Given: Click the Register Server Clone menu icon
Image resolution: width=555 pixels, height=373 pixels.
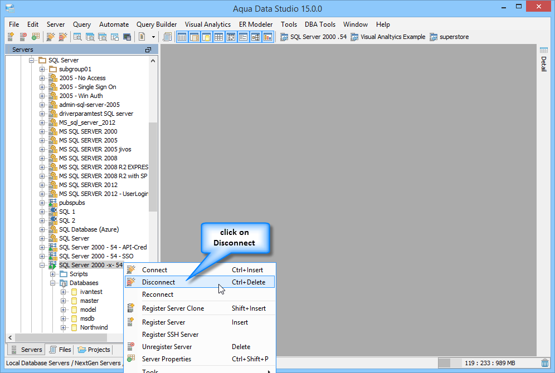Looking at the screenshot, I should [131, 308].
